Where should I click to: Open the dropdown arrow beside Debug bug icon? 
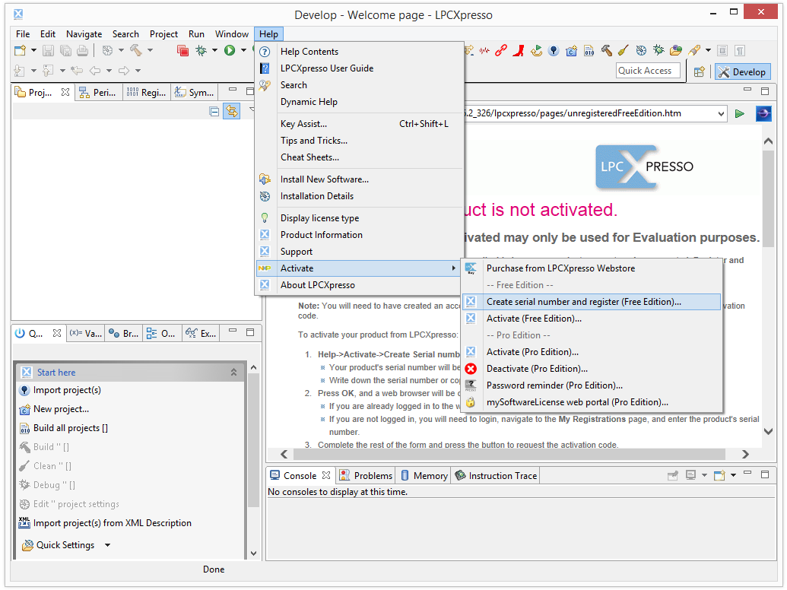click(x=215, y=50)
